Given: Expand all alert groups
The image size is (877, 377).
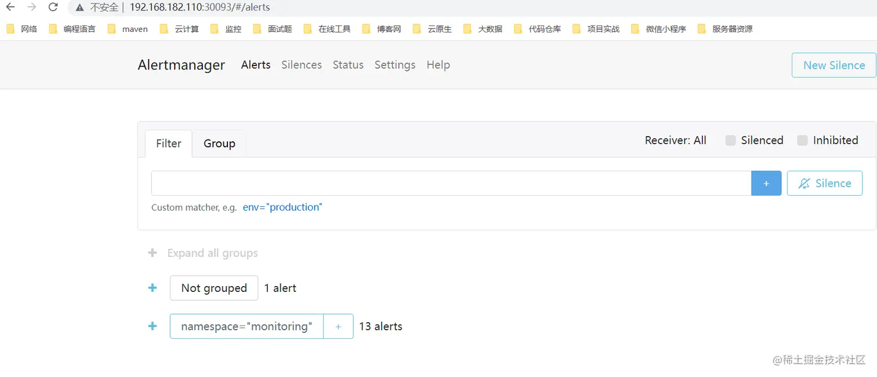Looking at the screenshot, I should [x=203, y=253].
